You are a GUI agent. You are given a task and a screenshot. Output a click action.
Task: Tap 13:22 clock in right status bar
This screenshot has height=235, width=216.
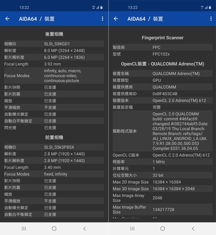coord(133,8)
